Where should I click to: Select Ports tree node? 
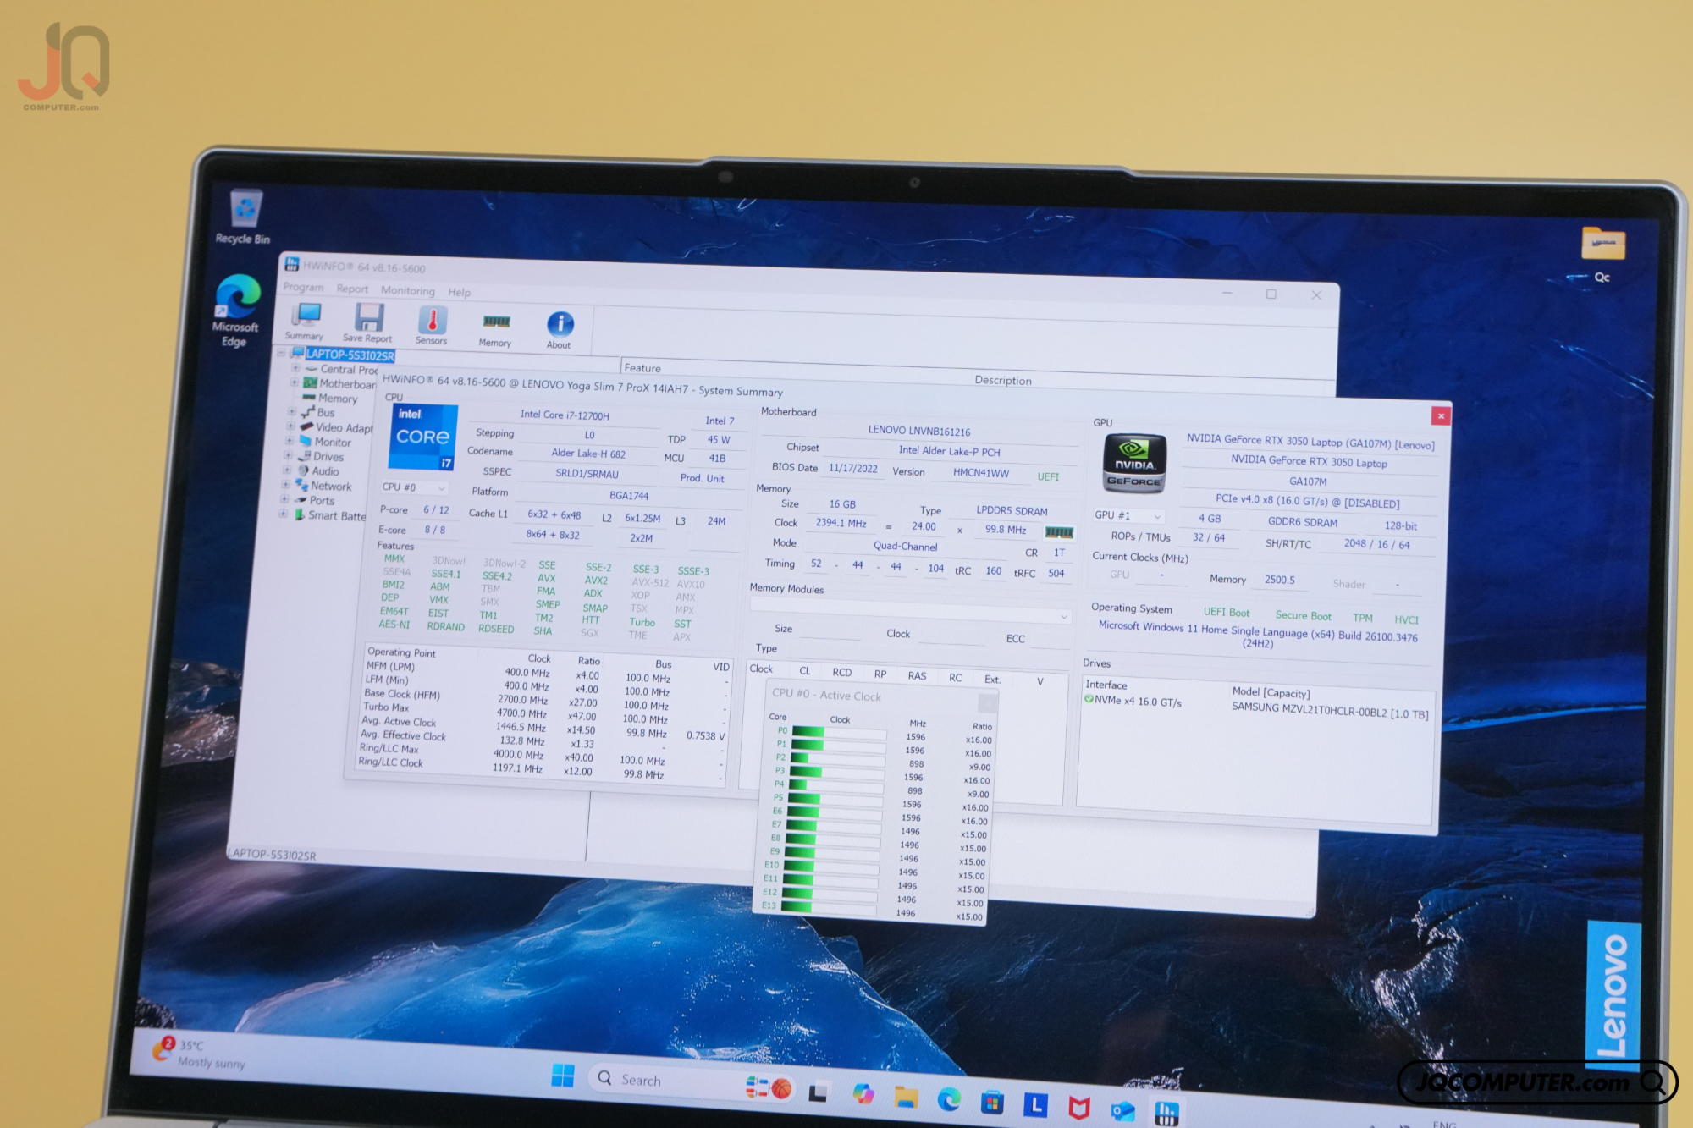[x=322, y=501]
